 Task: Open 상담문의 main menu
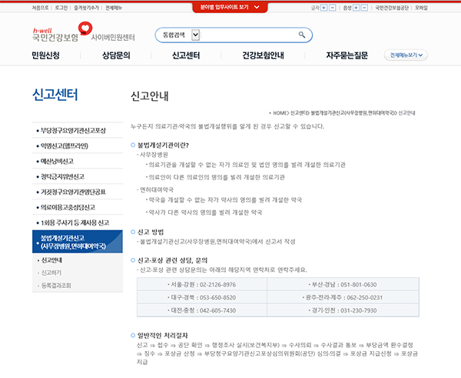[x=116, y=55]
